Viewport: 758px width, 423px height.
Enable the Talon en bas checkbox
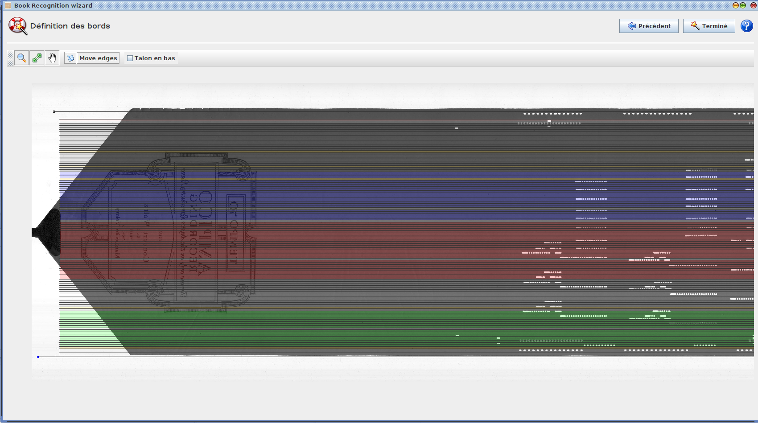click(x=130, y=58)
